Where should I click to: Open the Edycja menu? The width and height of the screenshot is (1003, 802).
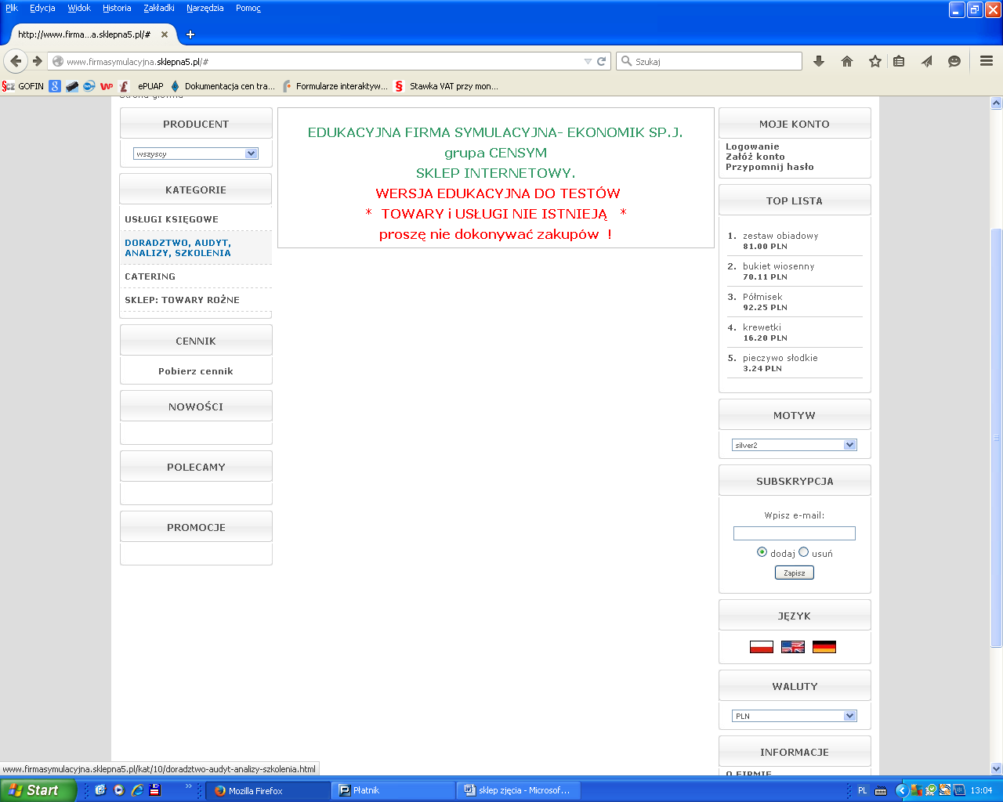click(x=42, y=8)
